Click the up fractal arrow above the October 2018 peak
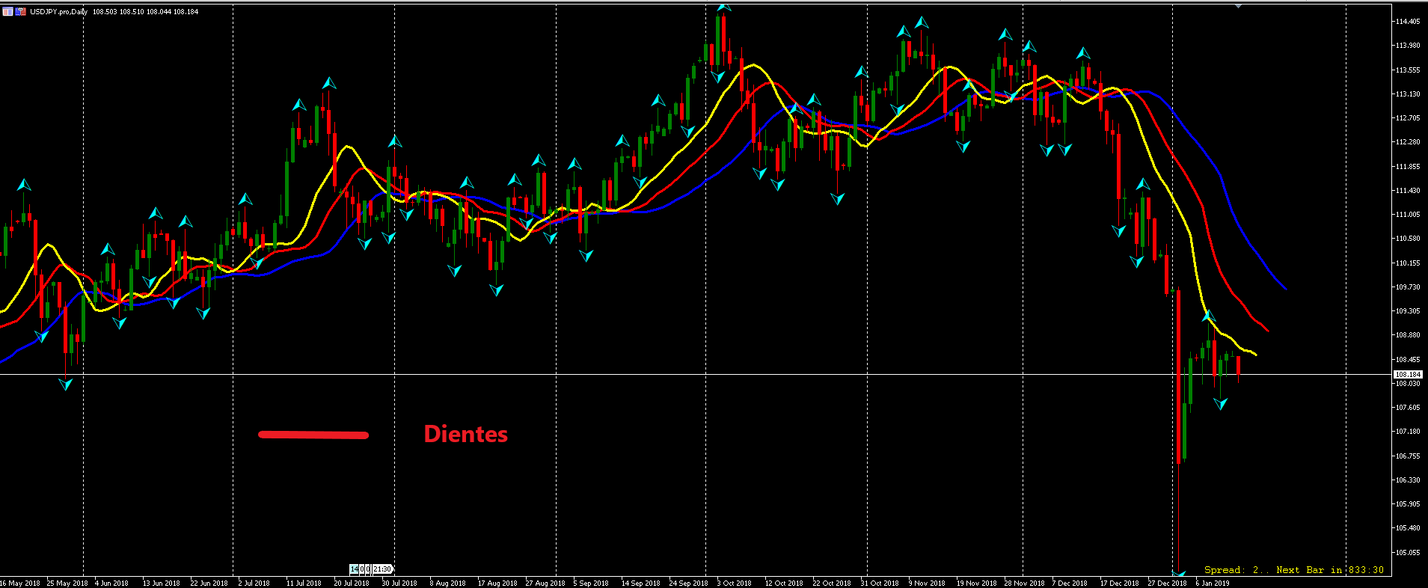Screen dimensions: 1428x588 [723, 7]
